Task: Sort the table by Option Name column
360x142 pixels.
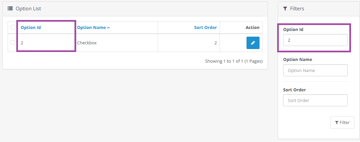Action: (91, 28)
